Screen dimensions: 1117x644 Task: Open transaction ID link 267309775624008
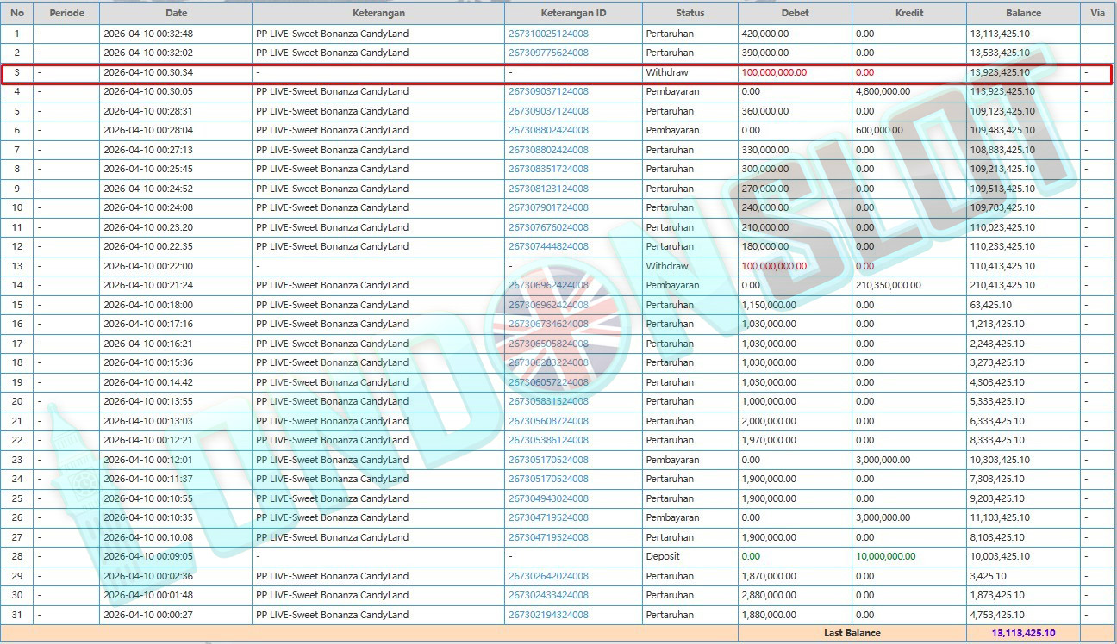tap(548, 53)
